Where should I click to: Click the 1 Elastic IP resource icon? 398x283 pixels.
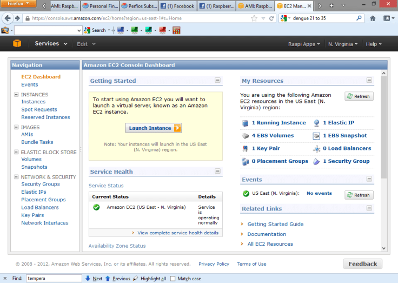click(317, 123)
